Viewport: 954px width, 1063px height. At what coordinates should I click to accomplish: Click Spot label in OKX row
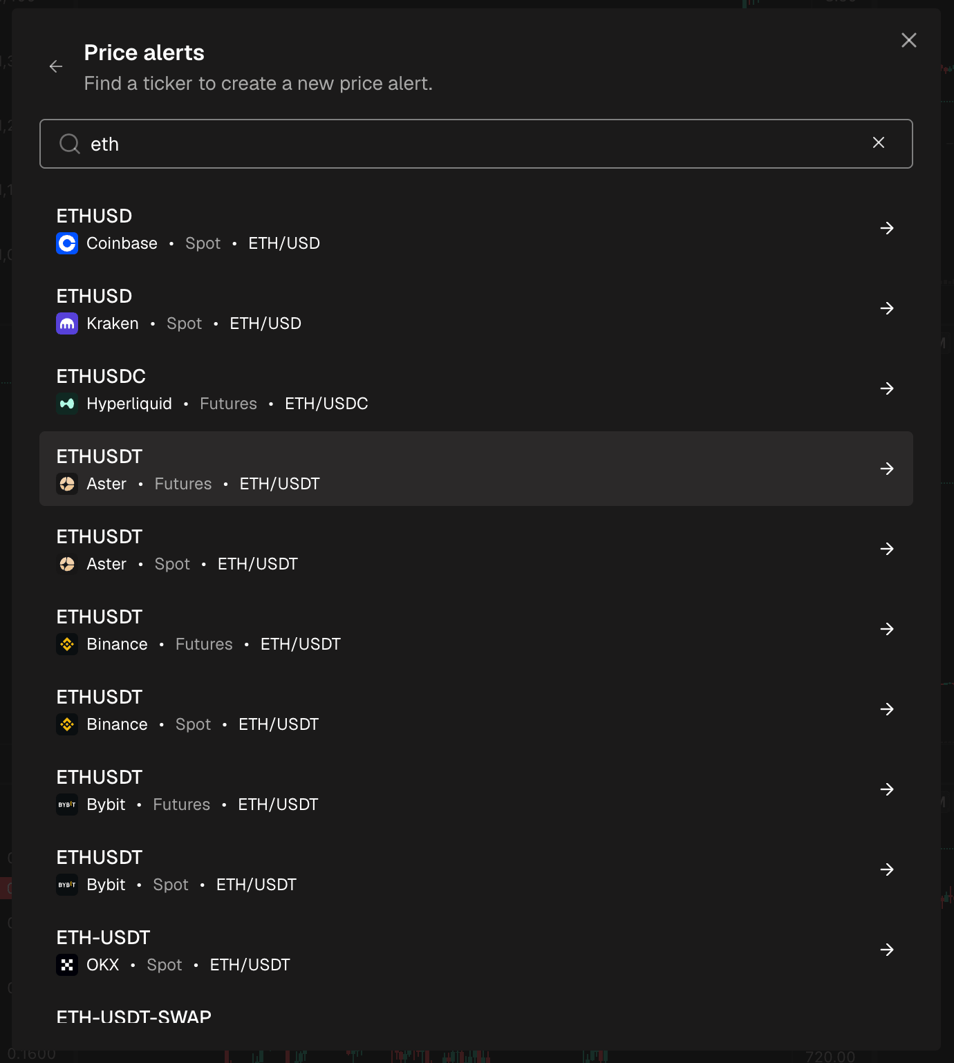[x=165, y=965]
